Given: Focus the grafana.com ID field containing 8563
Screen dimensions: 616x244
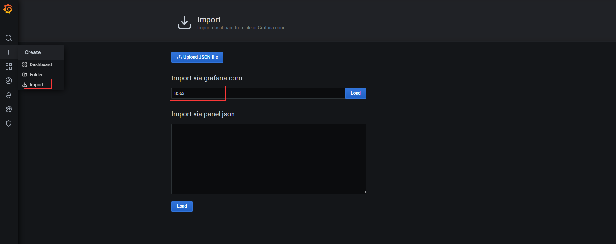Looking at the screenshot, I should click(258, 93).
